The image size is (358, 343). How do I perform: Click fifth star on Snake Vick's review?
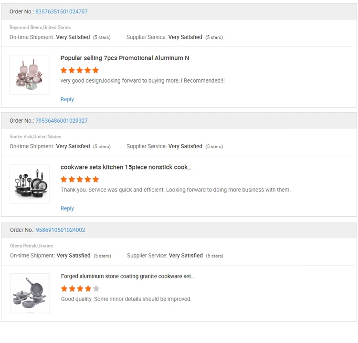(96, 180)
